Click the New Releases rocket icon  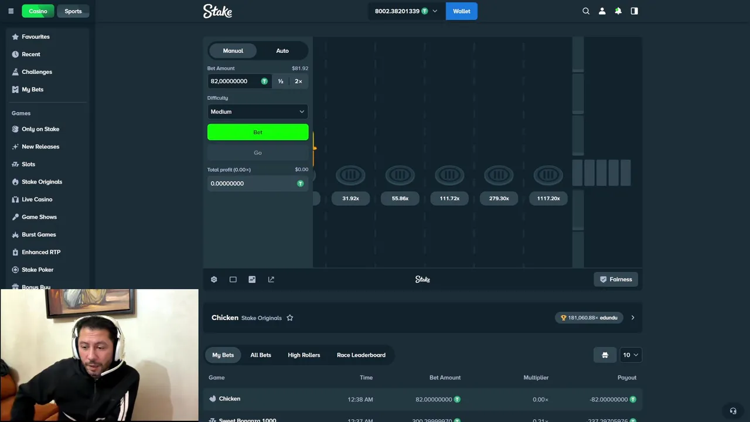coord(16,147)
